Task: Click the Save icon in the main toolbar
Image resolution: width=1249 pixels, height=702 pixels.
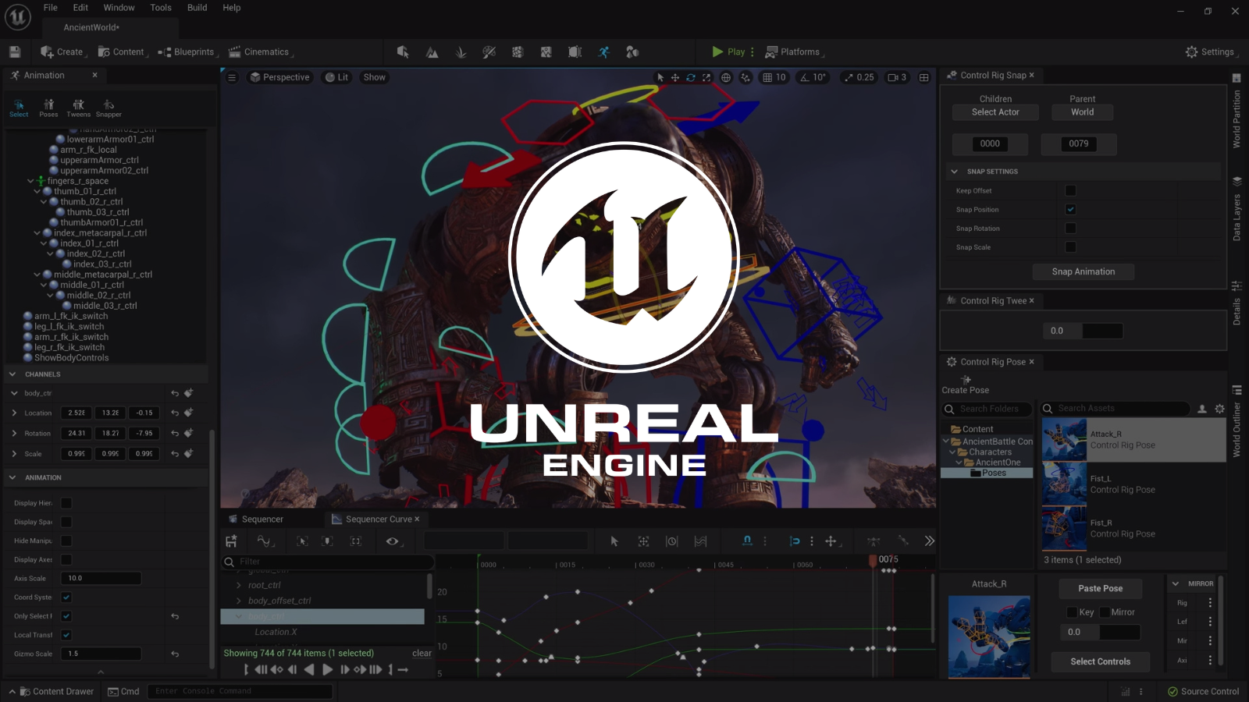Action: [x=15, y=51]
